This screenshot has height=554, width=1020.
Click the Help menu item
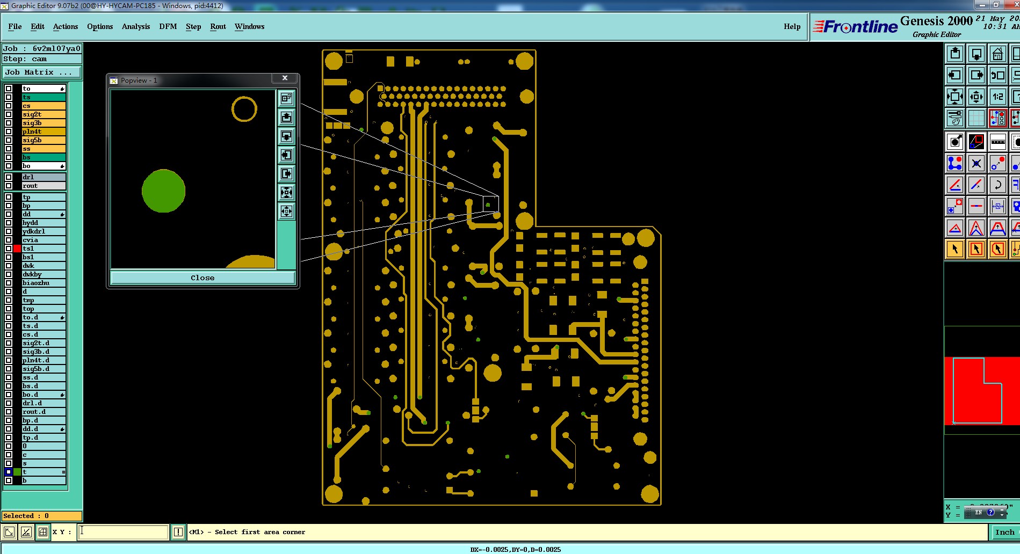(792, 26)
